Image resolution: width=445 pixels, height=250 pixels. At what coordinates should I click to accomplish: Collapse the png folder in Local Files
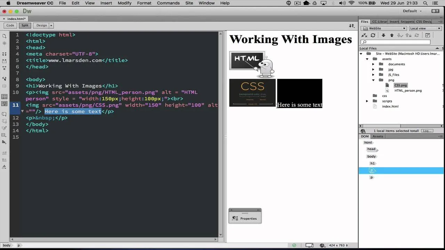(373, 80)
